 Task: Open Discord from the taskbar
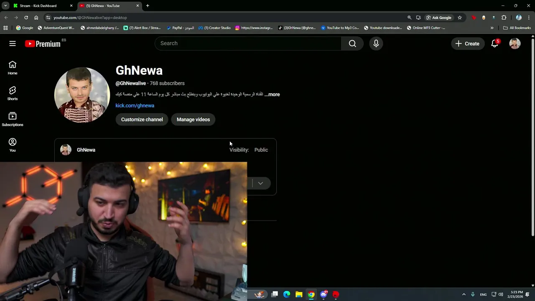point(324,294)
